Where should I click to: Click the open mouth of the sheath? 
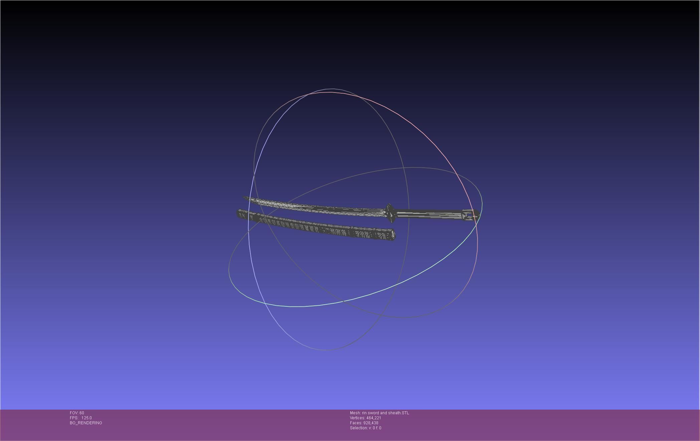tap(393, 234)
